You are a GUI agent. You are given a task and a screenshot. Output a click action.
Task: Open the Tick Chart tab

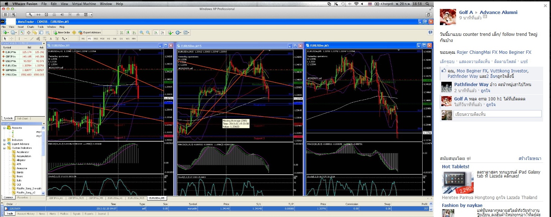click(23, 118)
